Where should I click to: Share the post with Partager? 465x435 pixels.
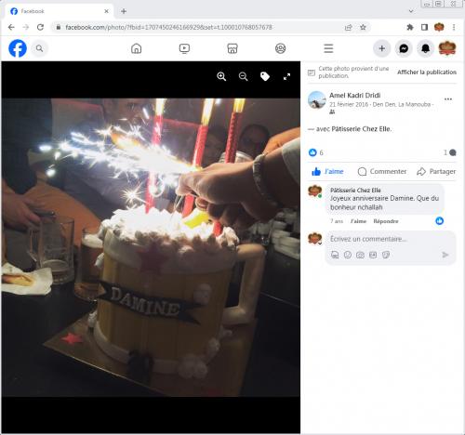[x=436, y=171]
